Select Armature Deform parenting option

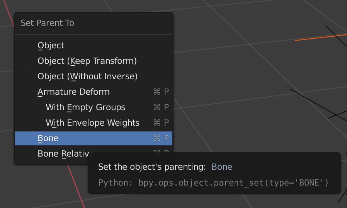(x=73, y=92)
